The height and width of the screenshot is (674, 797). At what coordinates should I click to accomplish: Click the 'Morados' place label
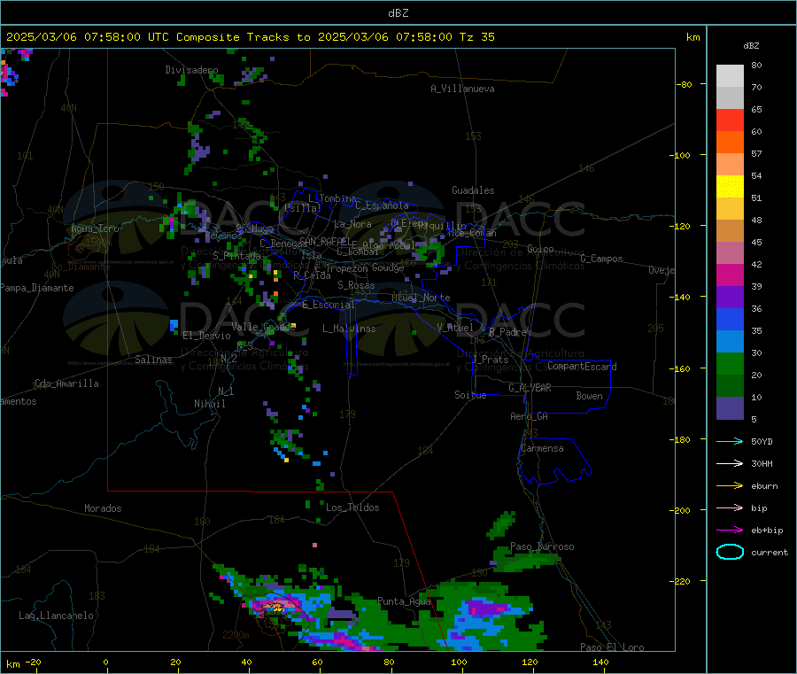point(104,508)
